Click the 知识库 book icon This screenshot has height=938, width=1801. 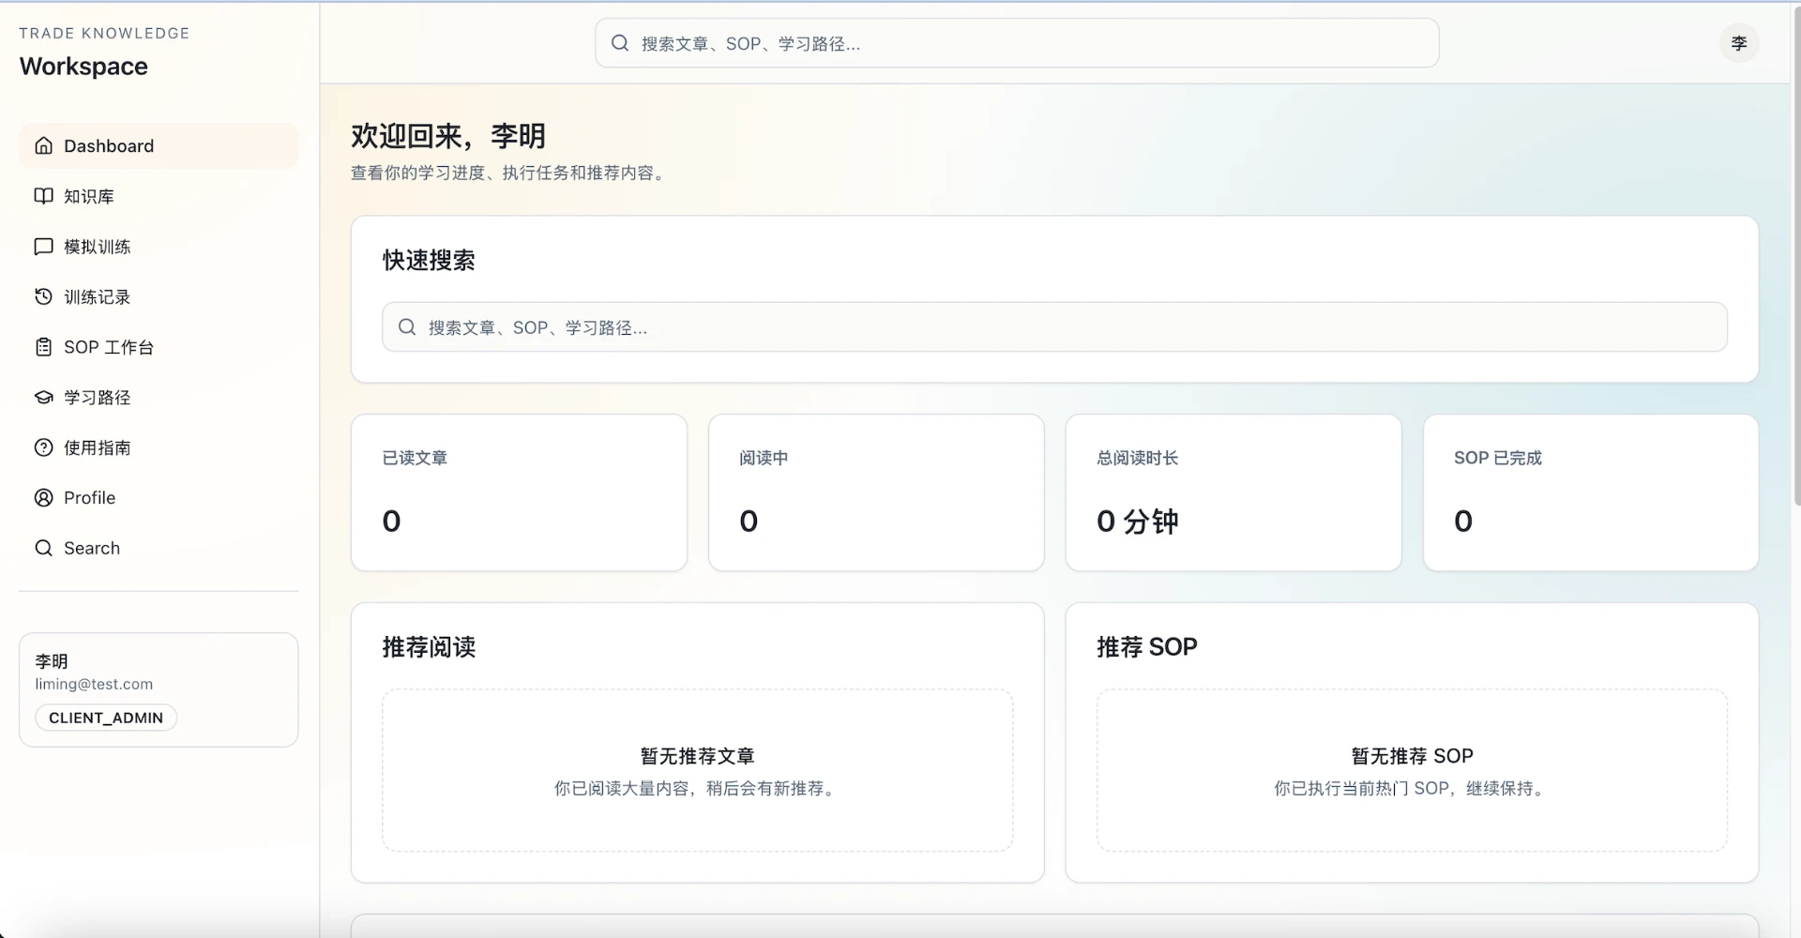click(x=43, y=196)
